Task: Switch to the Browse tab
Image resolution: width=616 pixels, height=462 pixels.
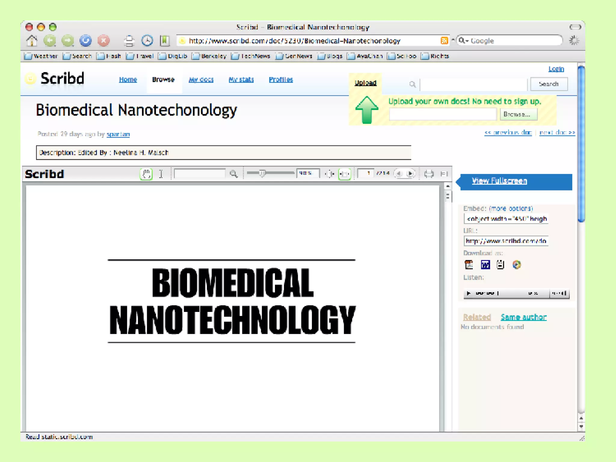Action: (163, 80)
